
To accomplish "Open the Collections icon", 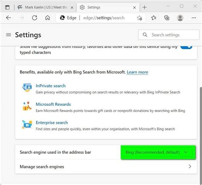I will click(167, 18).
